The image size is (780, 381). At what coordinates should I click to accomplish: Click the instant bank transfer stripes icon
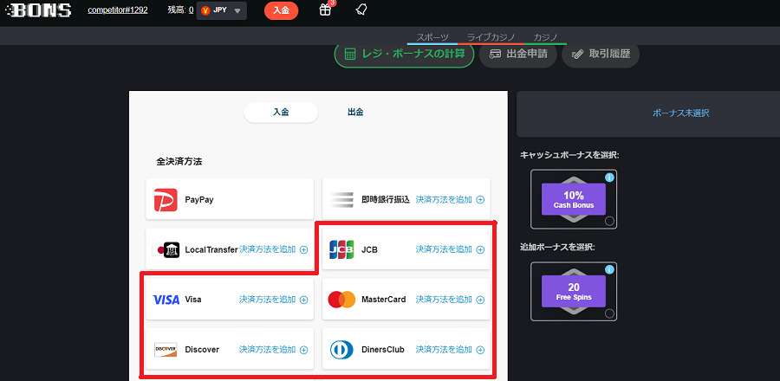341,200
